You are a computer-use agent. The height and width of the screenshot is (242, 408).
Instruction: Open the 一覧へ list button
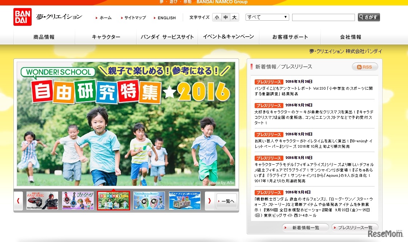pyautogui.click(x=227, y=201)
